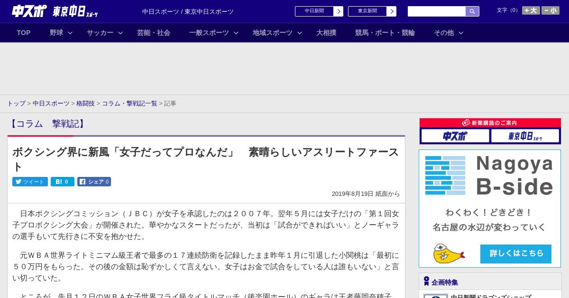
Task: Follow the トップ breadcrumb link
Action: [16, 103]
